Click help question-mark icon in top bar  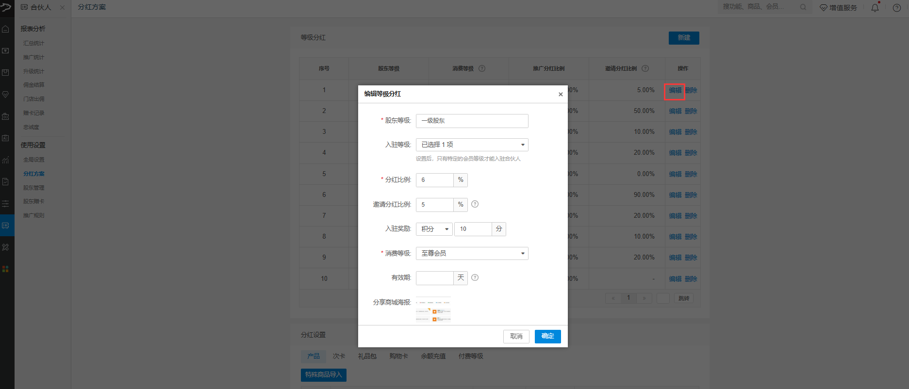[x=897, y=8]
